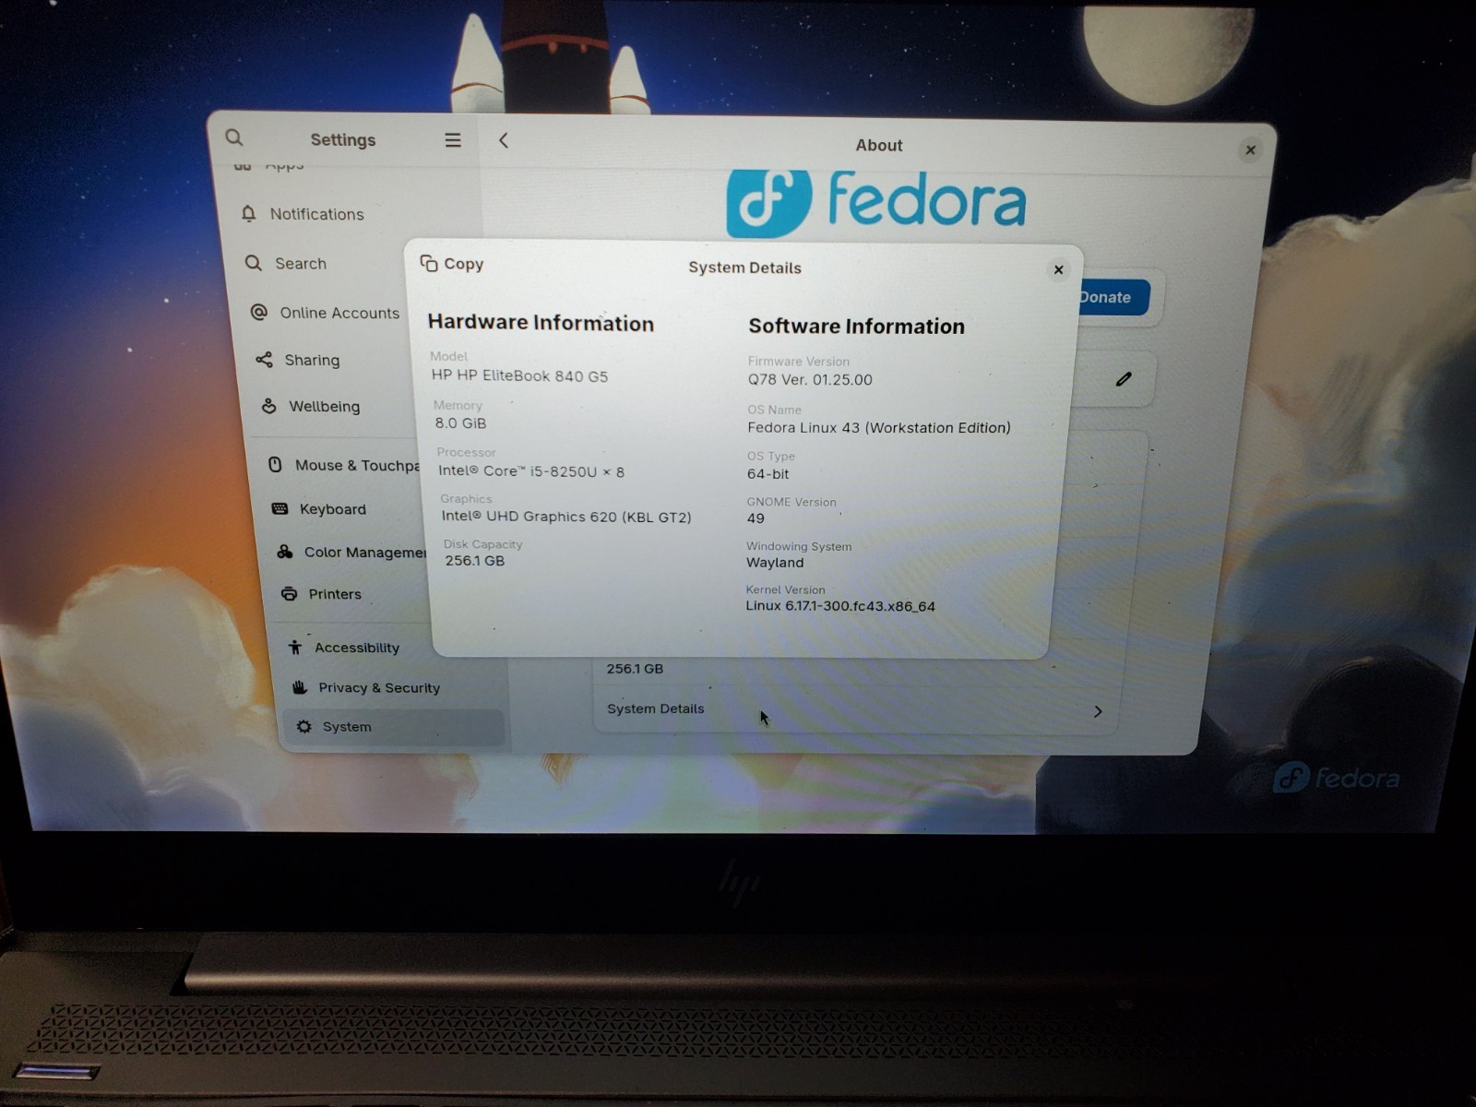
Task: Click the Search magnifier icon in sidebar
Action: point(254,263)
